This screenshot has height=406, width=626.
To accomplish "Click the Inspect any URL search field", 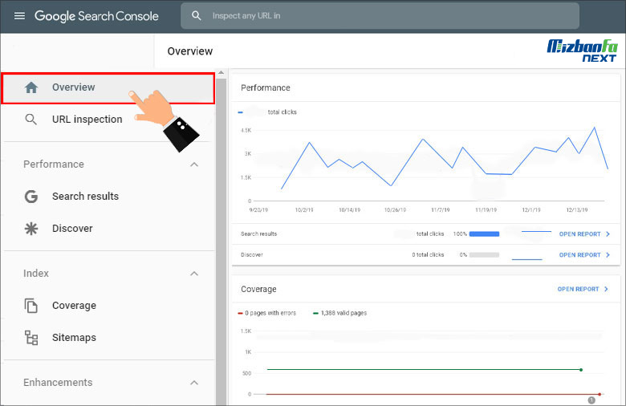I will (385, 16).
